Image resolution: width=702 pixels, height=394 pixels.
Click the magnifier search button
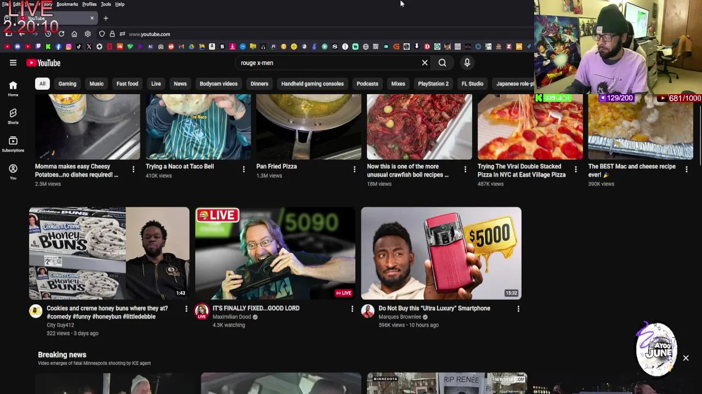coord(442,62)
